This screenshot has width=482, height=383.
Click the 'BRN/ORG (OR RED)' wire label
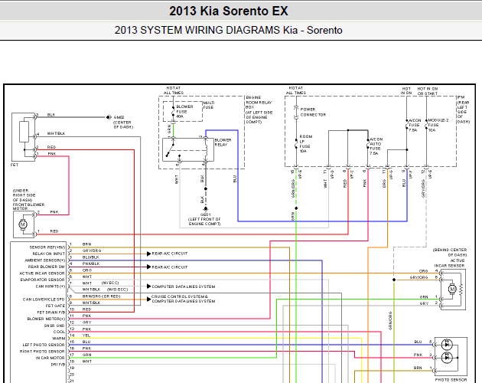tap(101, 296)
